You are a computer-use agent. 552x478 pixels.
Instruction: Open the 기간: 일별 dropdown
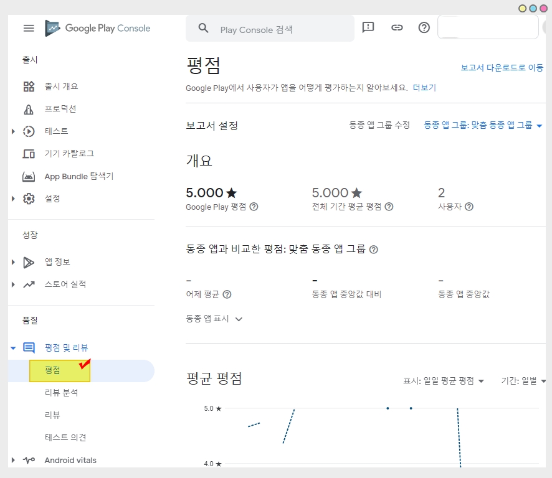(523, 381)
